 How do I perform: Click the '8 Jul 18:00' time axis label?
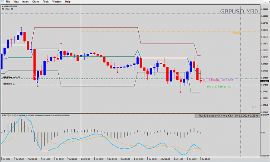(205, 159)
